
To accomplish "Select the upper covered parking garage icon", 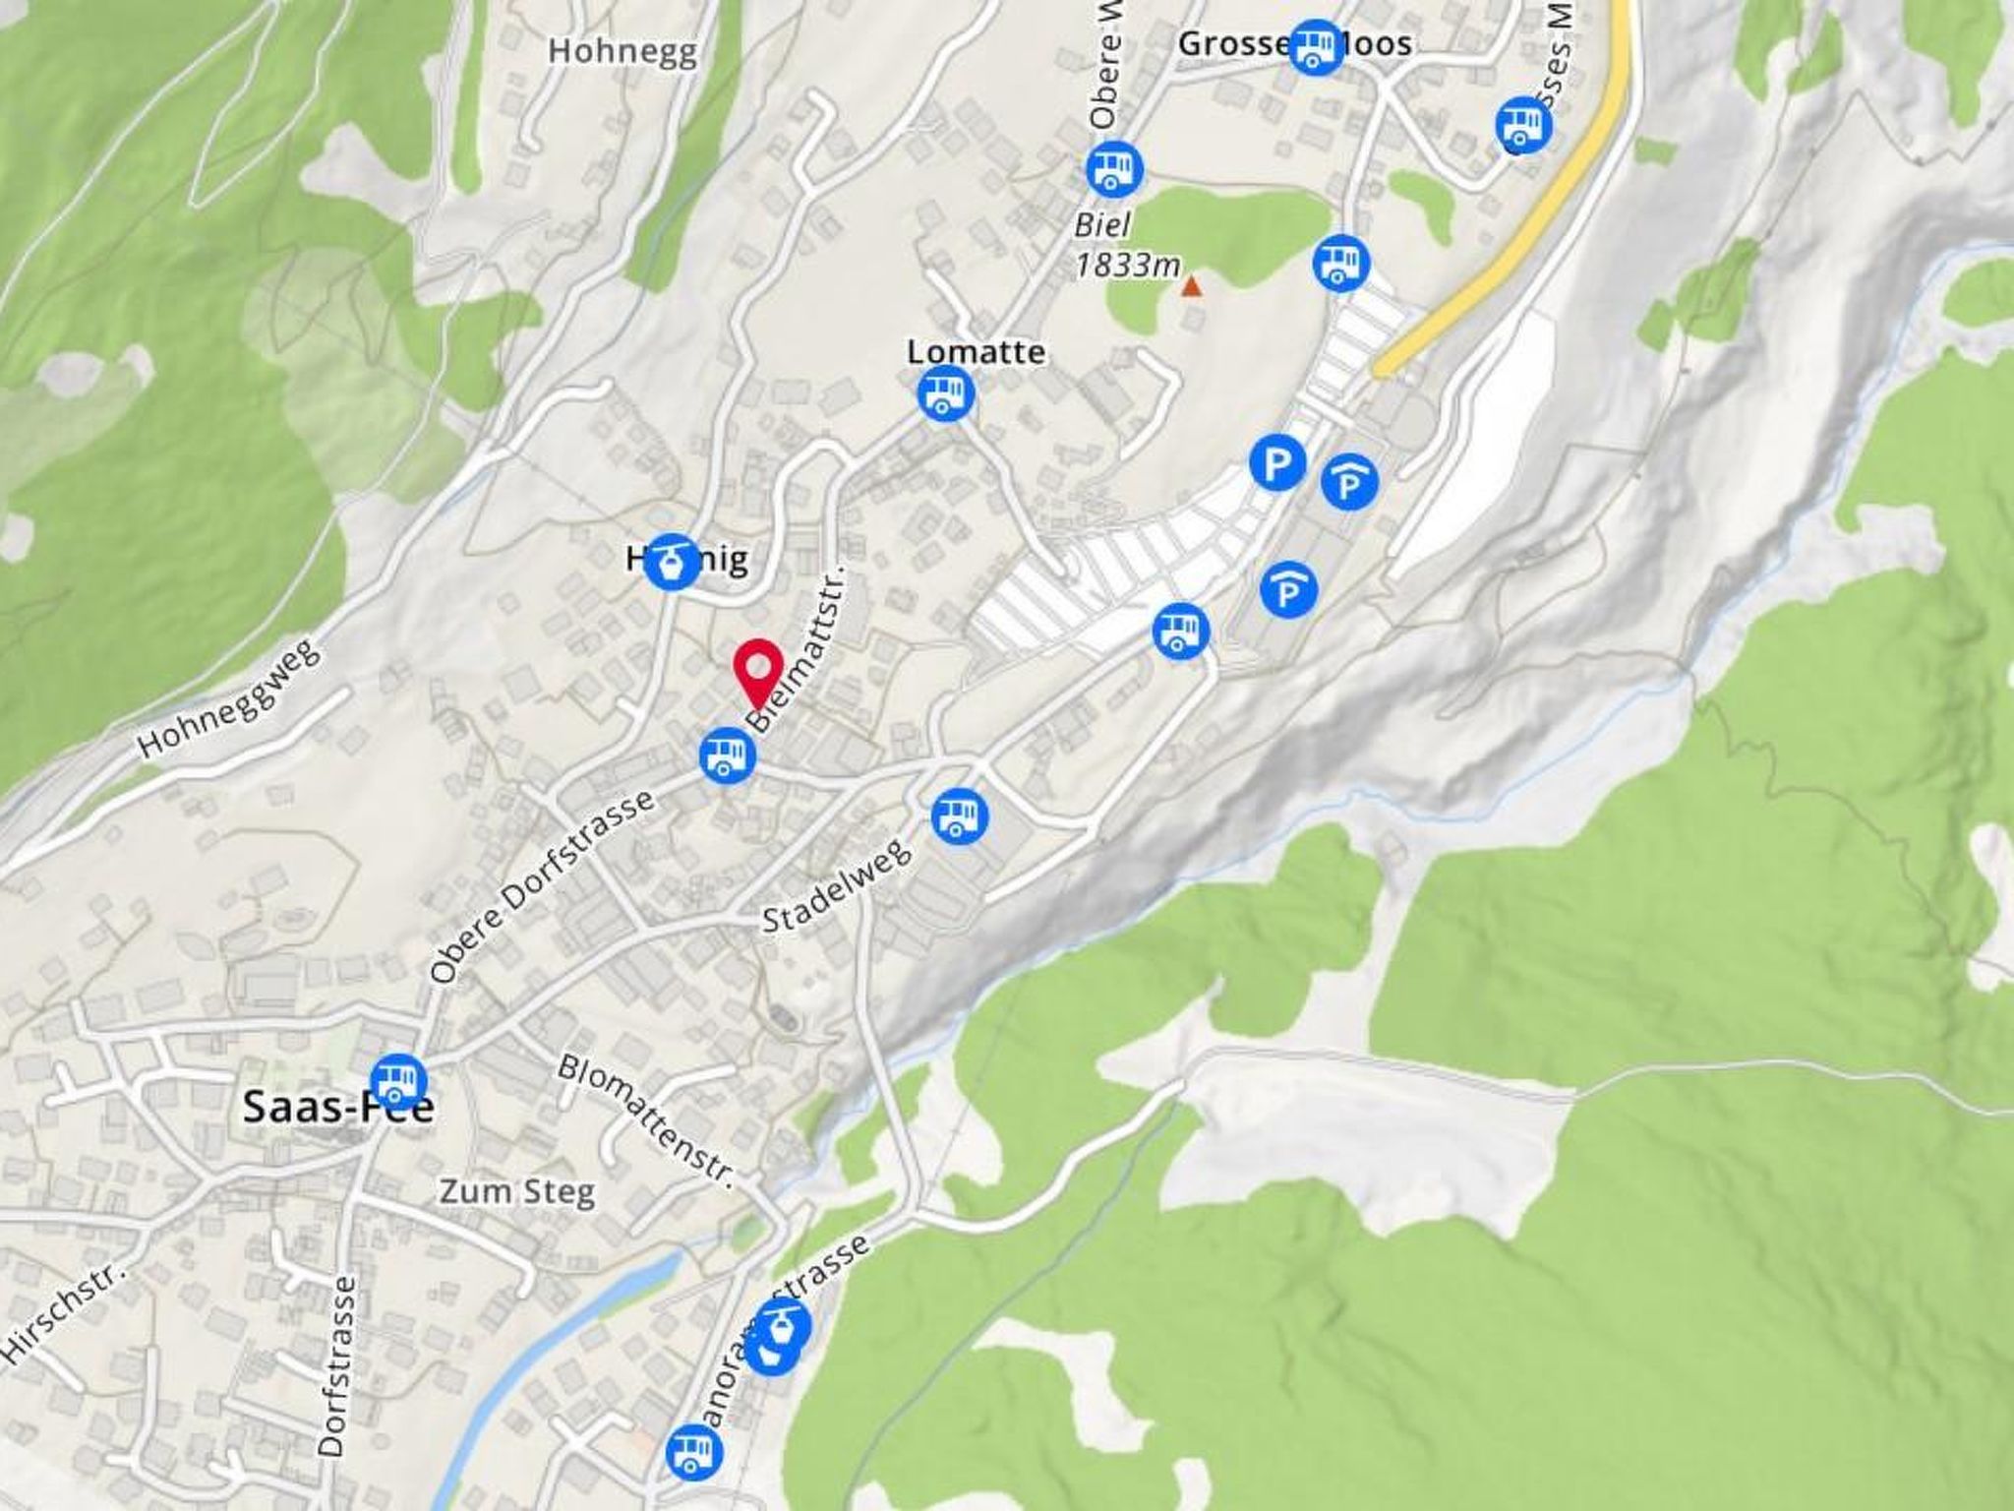I will 1349,482.
